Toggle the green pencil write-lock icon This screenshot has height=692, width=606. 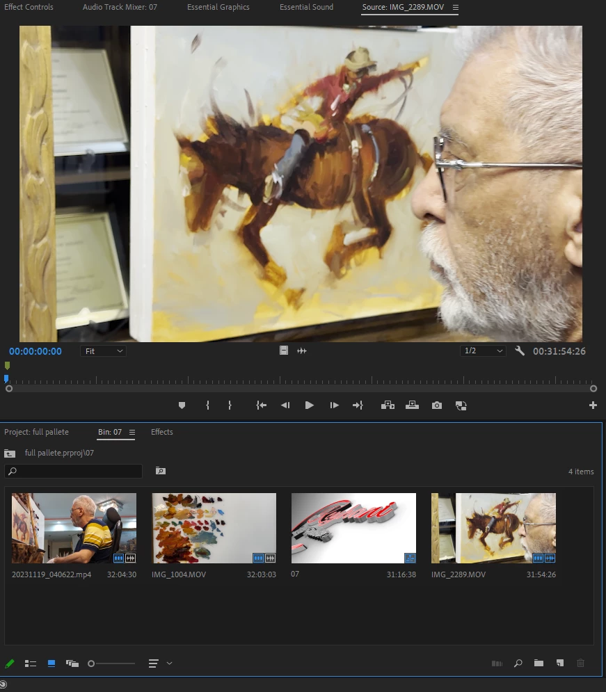click(x=9, y=663)
